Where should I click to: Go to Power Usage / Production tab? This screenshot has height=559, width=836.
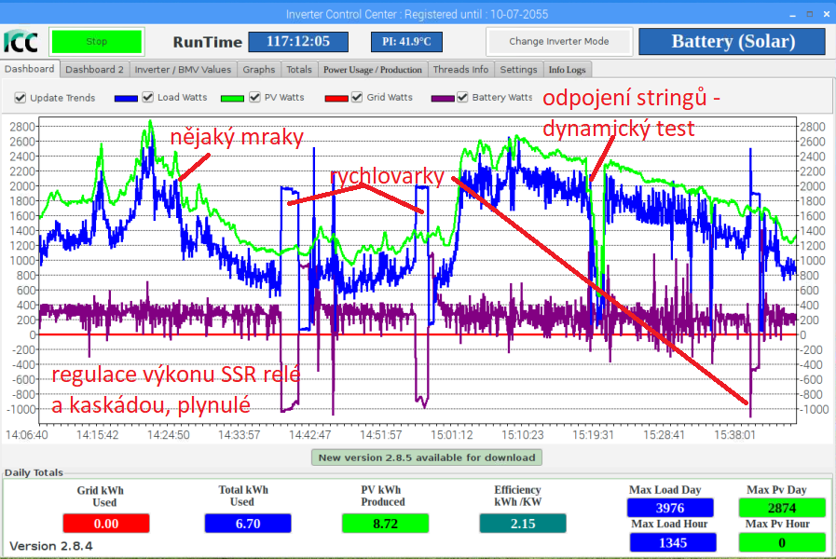pyautogui.click(x=373, y=70)
